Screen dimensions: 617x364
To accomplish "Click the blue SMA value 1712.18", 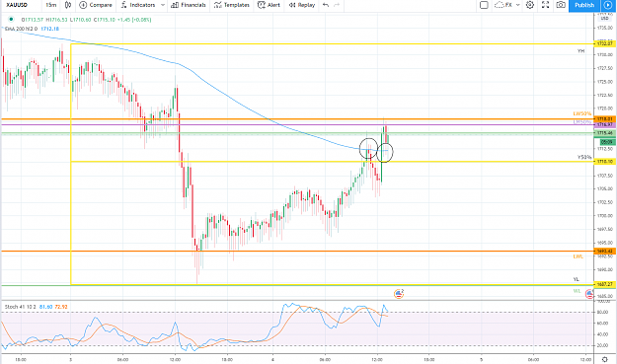I will [49, 29].
